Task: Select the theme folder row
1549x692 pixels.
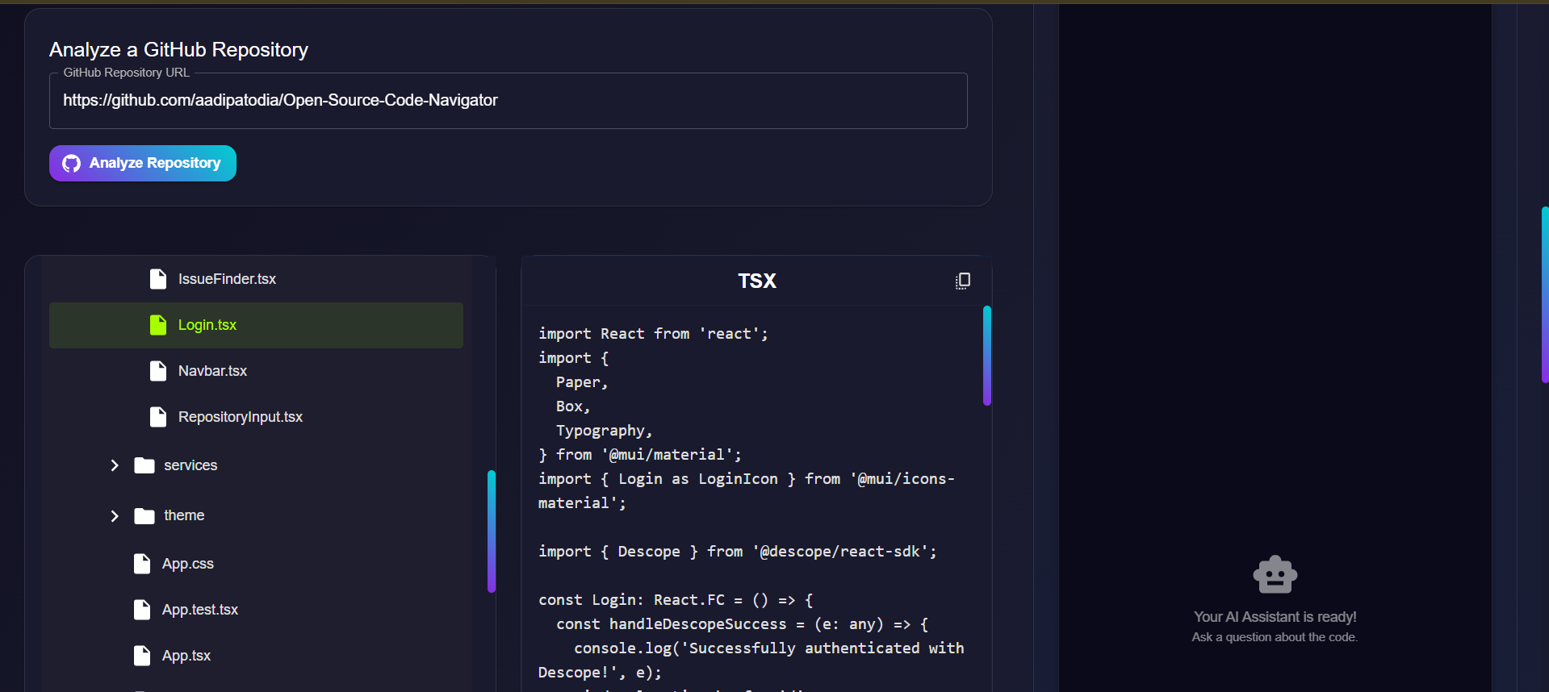Action: point(256,515)
